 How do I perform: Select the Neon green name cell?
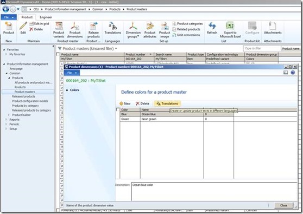tap(172, 119)
